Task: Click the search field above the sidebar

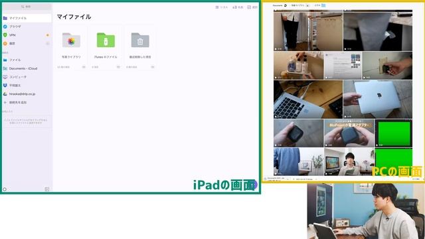Action: (27, 7)
